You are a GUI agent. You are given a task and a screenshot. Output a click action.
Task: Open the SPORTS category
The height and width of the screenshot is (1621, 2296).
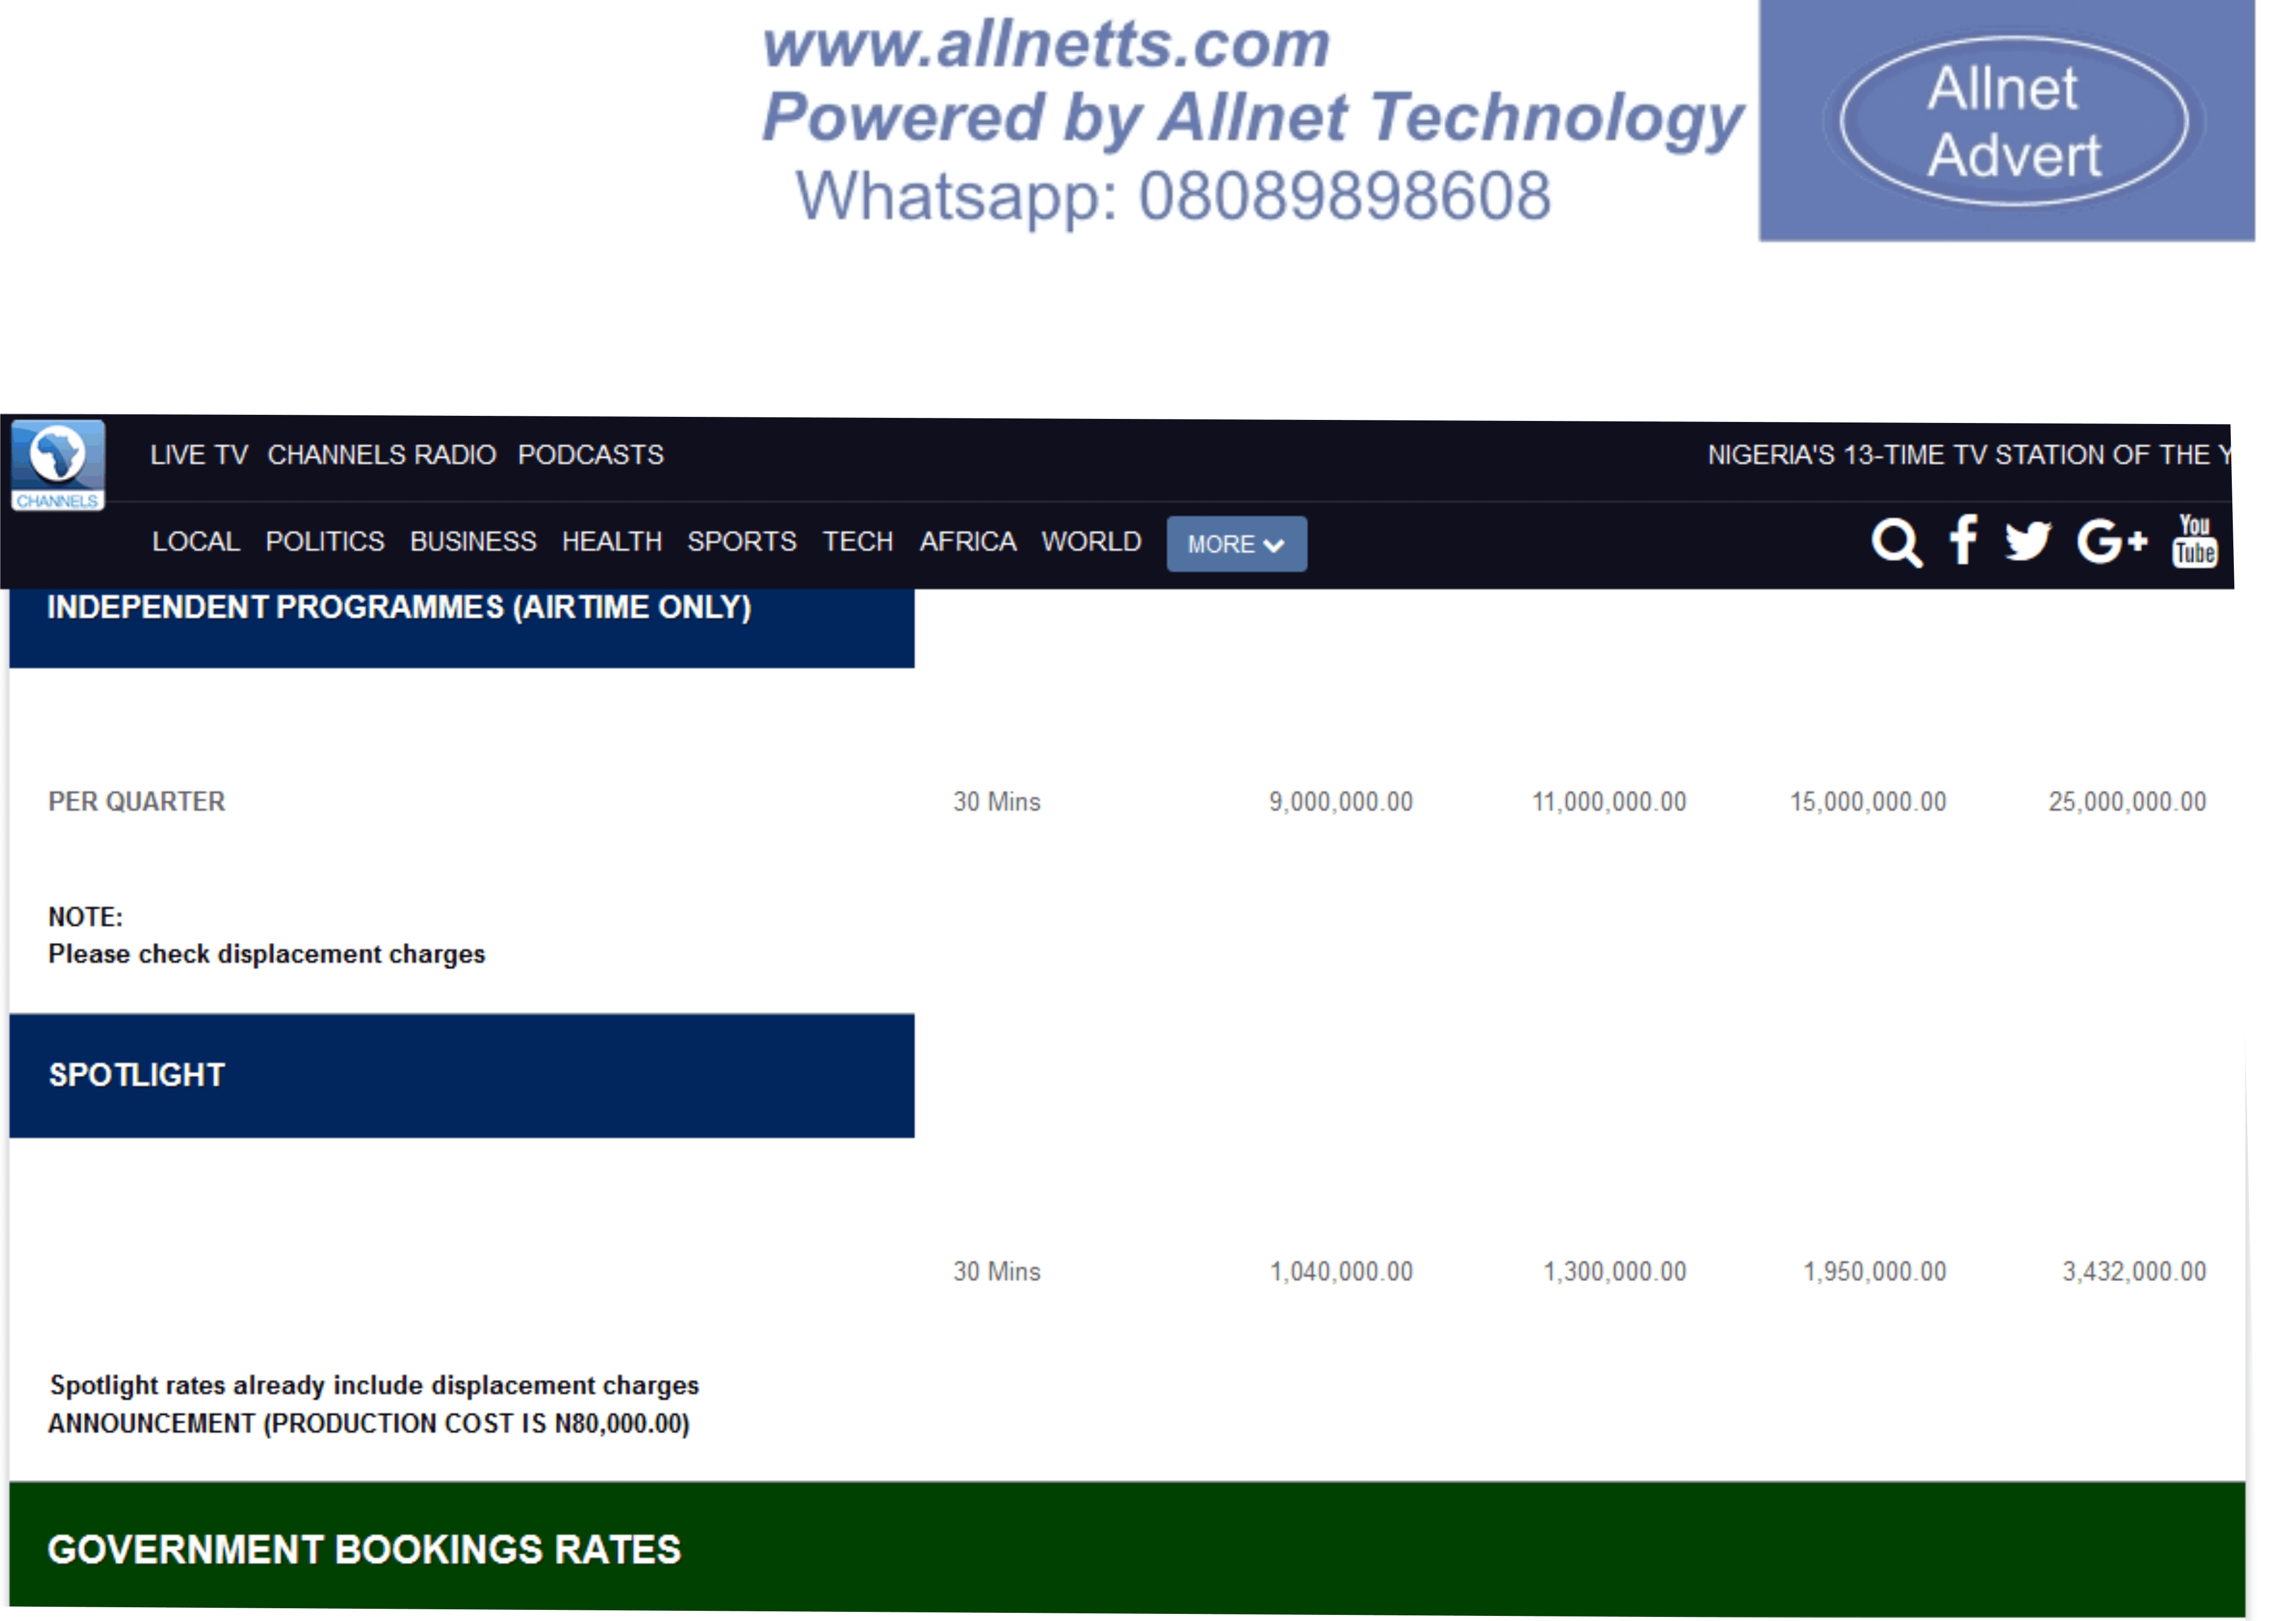tap(742, 542)
